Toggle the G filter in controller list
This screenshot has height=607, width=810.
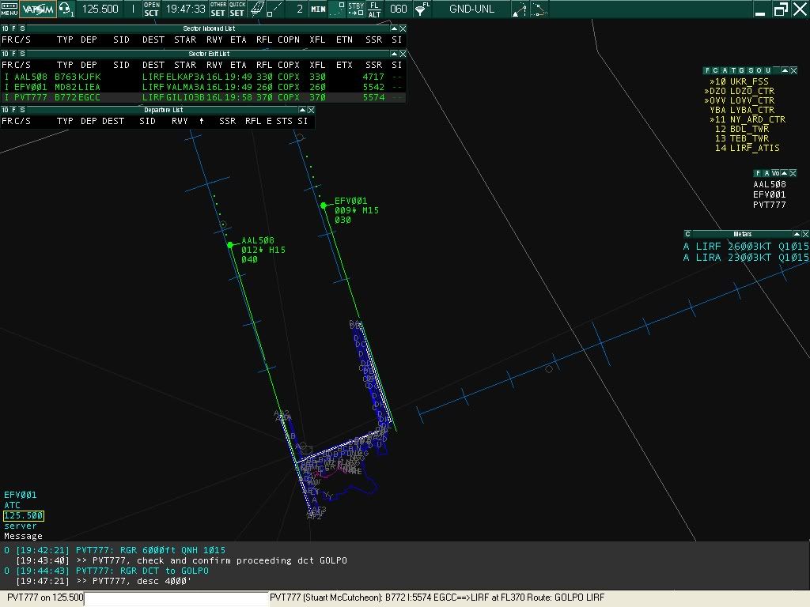(742, 70)
